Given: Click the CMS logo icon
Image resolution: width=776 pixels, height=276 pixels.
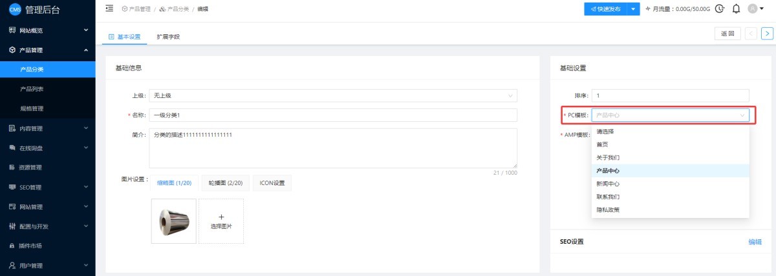Looking at the screenshot, I should pyautogui.click(x=15, y=9).
